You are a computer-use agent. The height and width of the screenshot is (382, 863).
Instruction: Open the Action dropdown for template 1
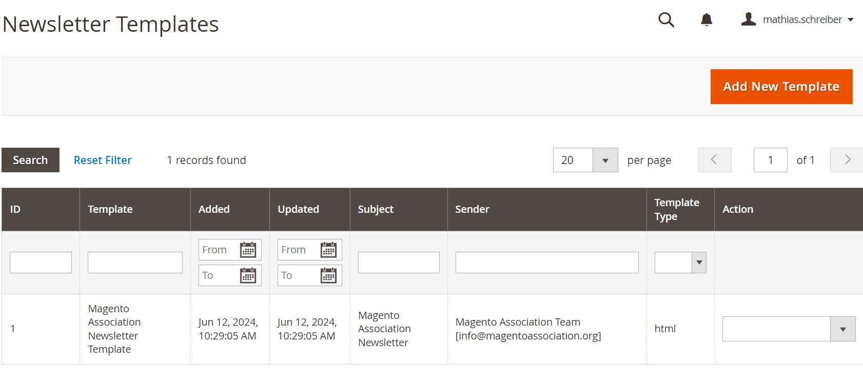point(789,329)
